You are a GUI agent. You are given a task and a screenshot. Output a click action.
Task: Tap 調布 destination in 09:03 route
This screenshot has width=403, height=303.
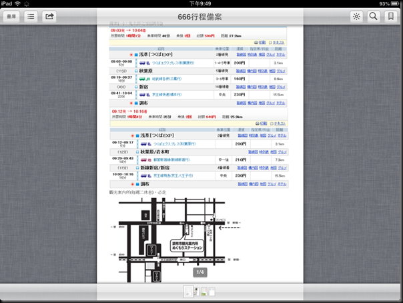[x=143, y=103]
